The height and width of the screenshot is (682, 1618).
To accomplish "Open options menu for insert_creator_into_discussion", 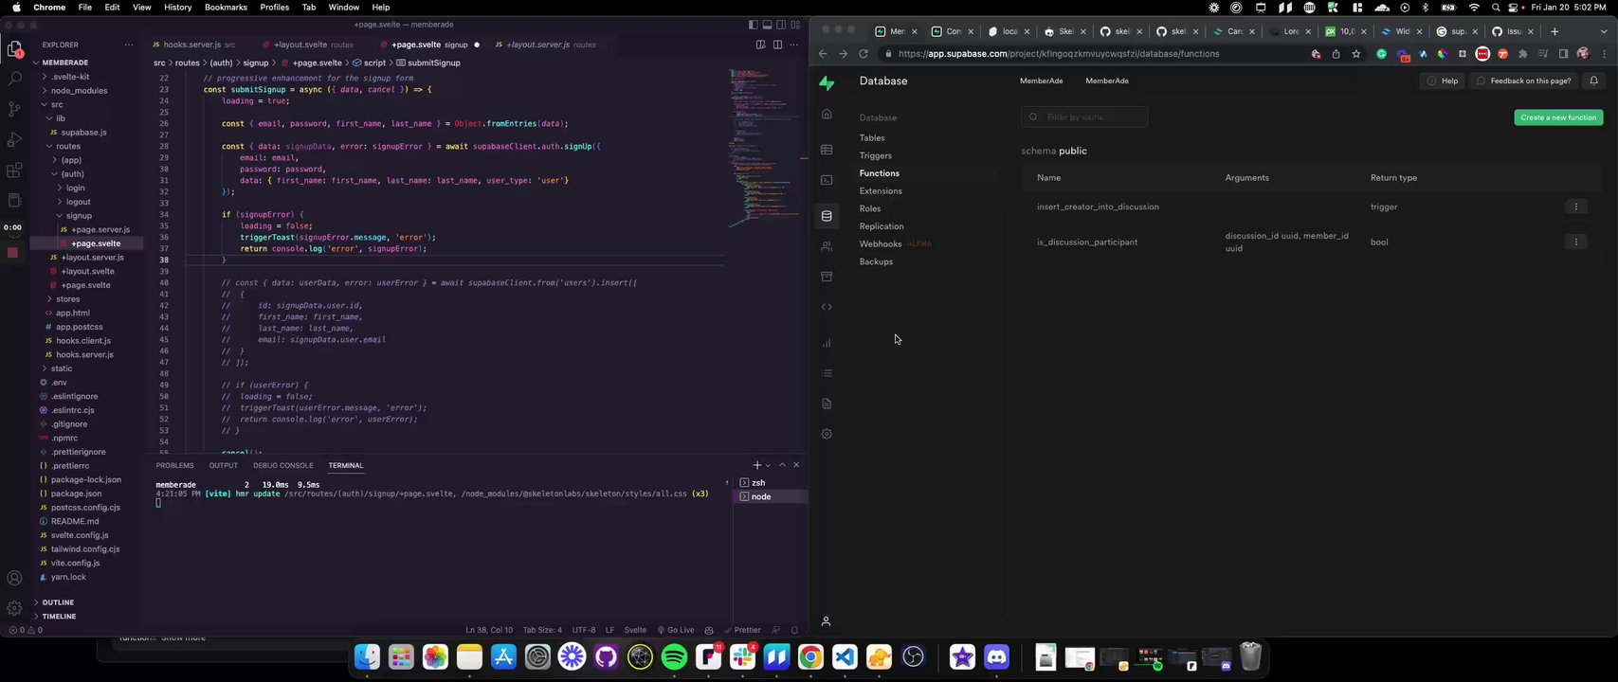I will [x=1575, y=206].
